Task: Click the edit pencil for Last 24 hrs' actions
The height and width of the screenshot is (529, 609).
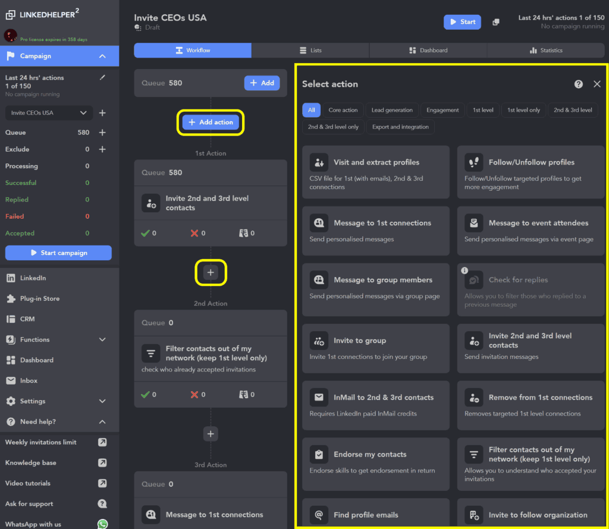Action: click(x=102, y=77)
